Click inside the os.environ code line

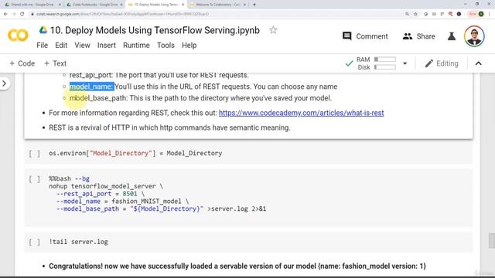(x=135, y=153)
